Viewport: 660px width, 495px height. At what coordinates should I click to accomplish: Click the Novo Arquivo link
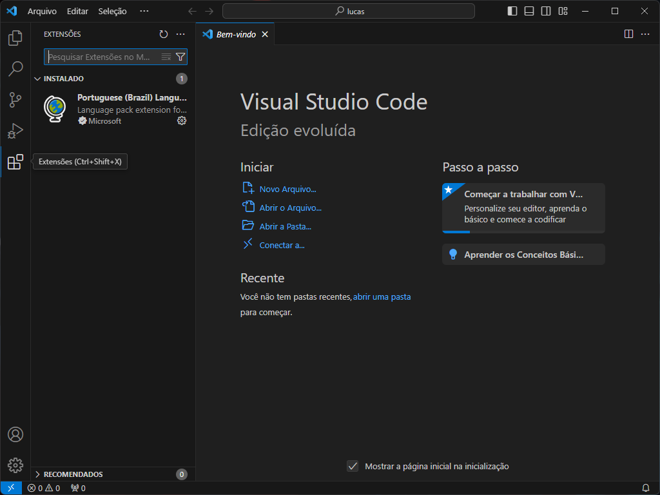(x=287, y=189)
